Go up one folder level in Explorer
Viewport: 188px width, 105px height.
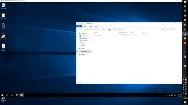click(85, 29)
